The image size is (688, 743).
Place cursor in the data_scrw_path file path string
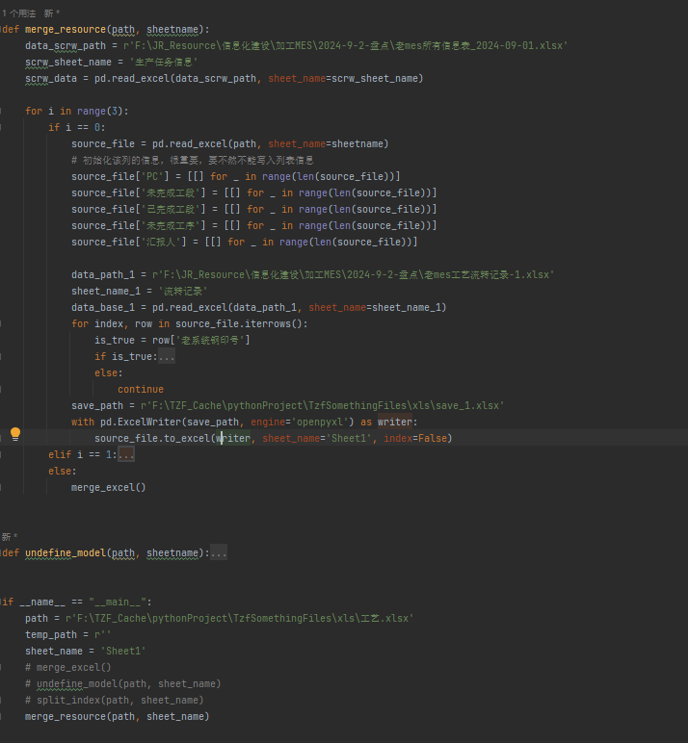(347, 46)
